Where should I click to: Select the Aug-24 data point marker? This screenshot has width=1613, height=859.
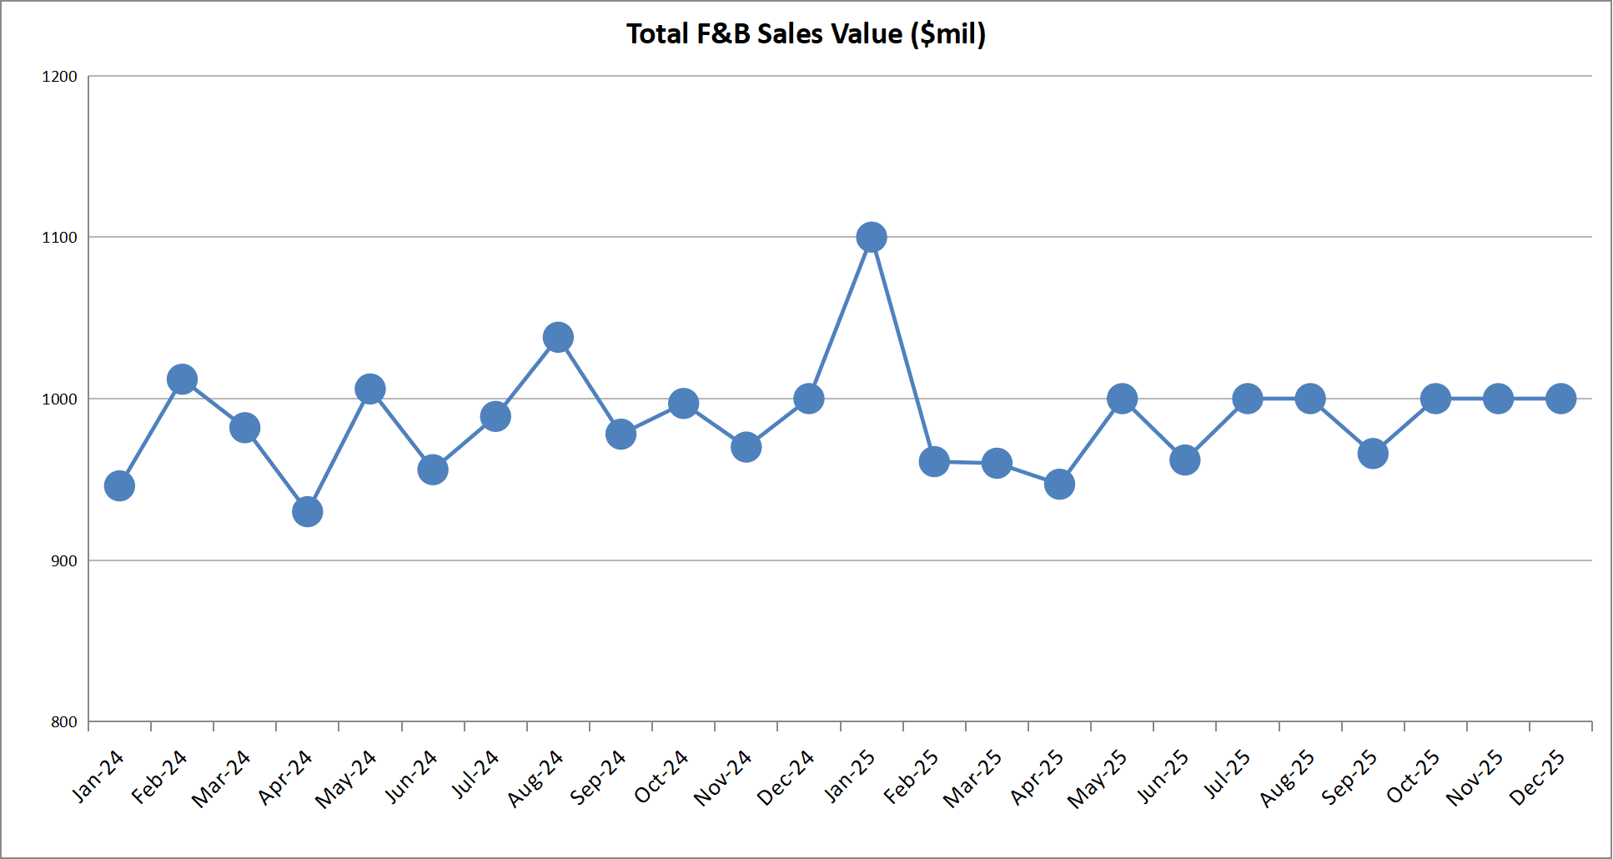coord(558,338)
